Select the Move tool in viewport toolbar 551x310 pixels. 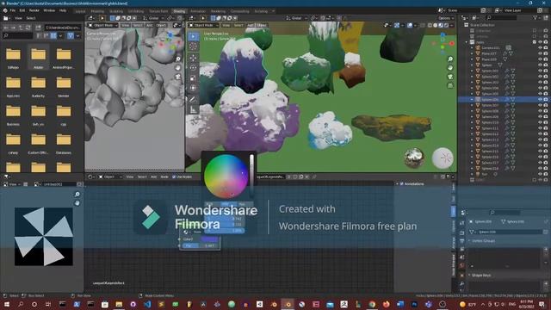[x=193, y=58]
